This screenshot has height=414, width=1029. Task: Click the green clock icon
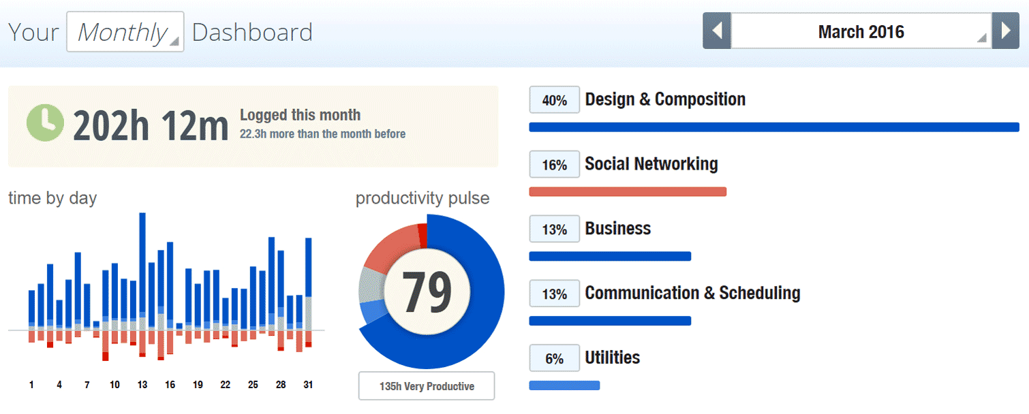(x=45, y=122)
